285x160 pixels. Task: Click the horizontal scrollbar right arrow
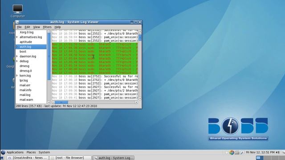[136, 102]
